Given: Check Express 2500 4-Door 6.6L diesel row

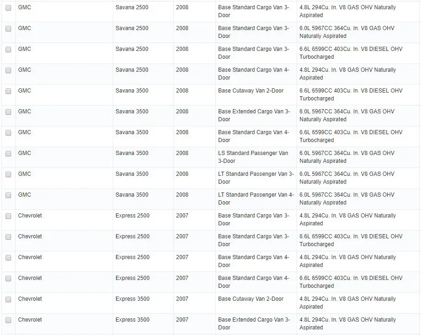Looking at the screenshot, I should point(8,279).
